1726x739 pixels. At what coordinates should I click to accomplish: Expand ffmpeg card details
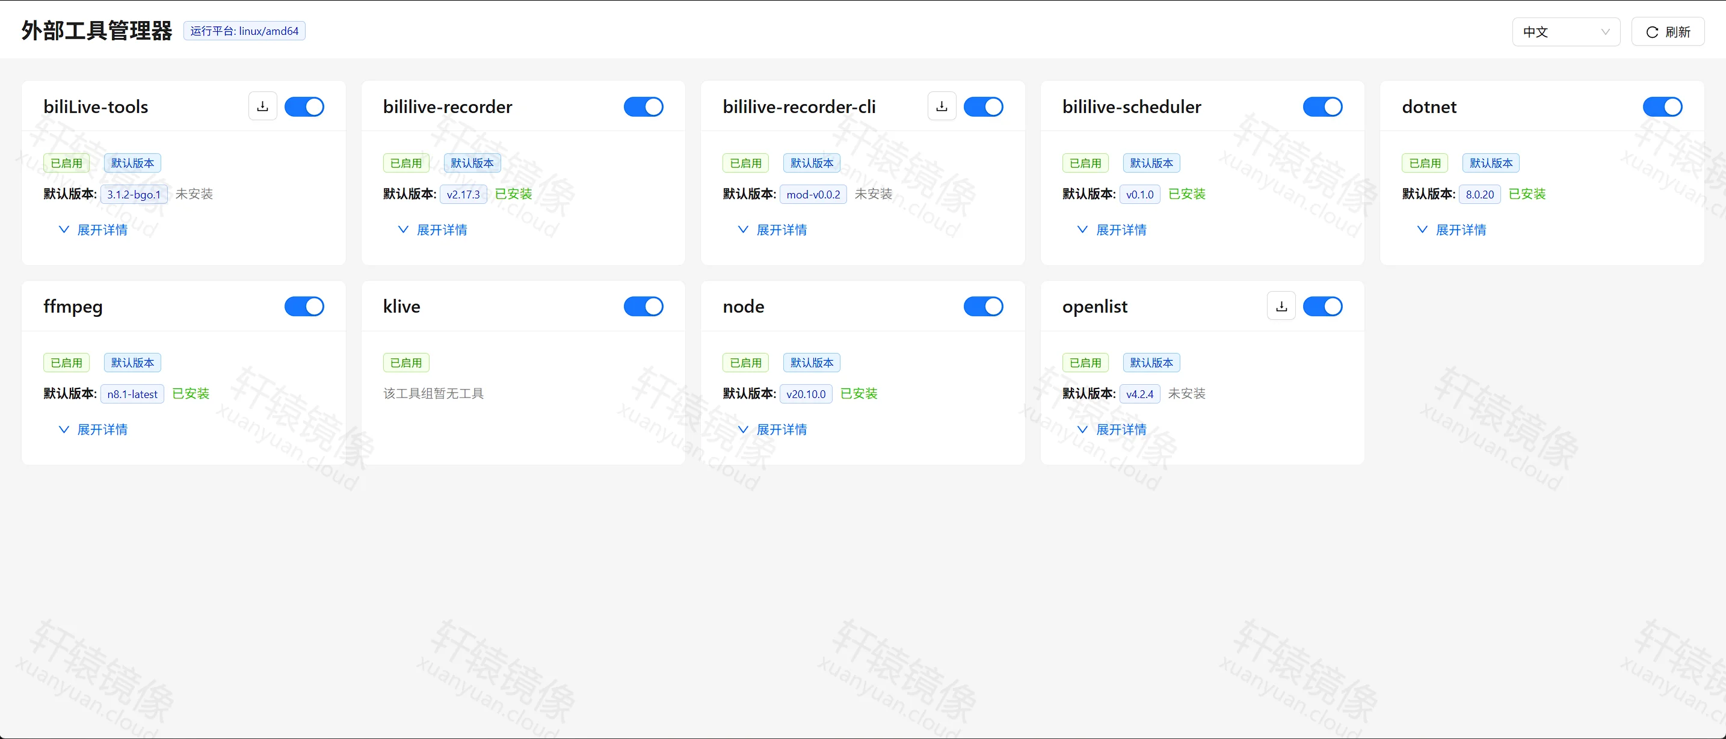click(93, 429)
